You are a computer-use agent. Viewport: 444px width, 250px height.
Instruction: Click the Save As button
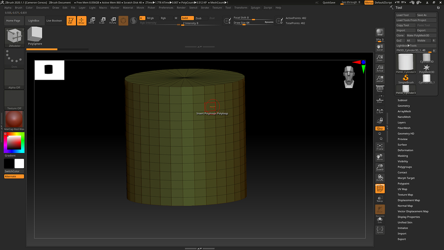point(426,15)
